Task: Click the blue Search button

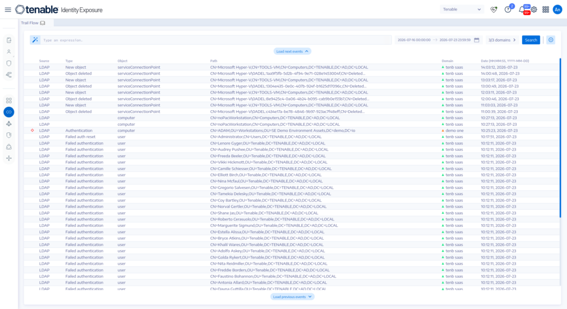Action: point(531,40)
